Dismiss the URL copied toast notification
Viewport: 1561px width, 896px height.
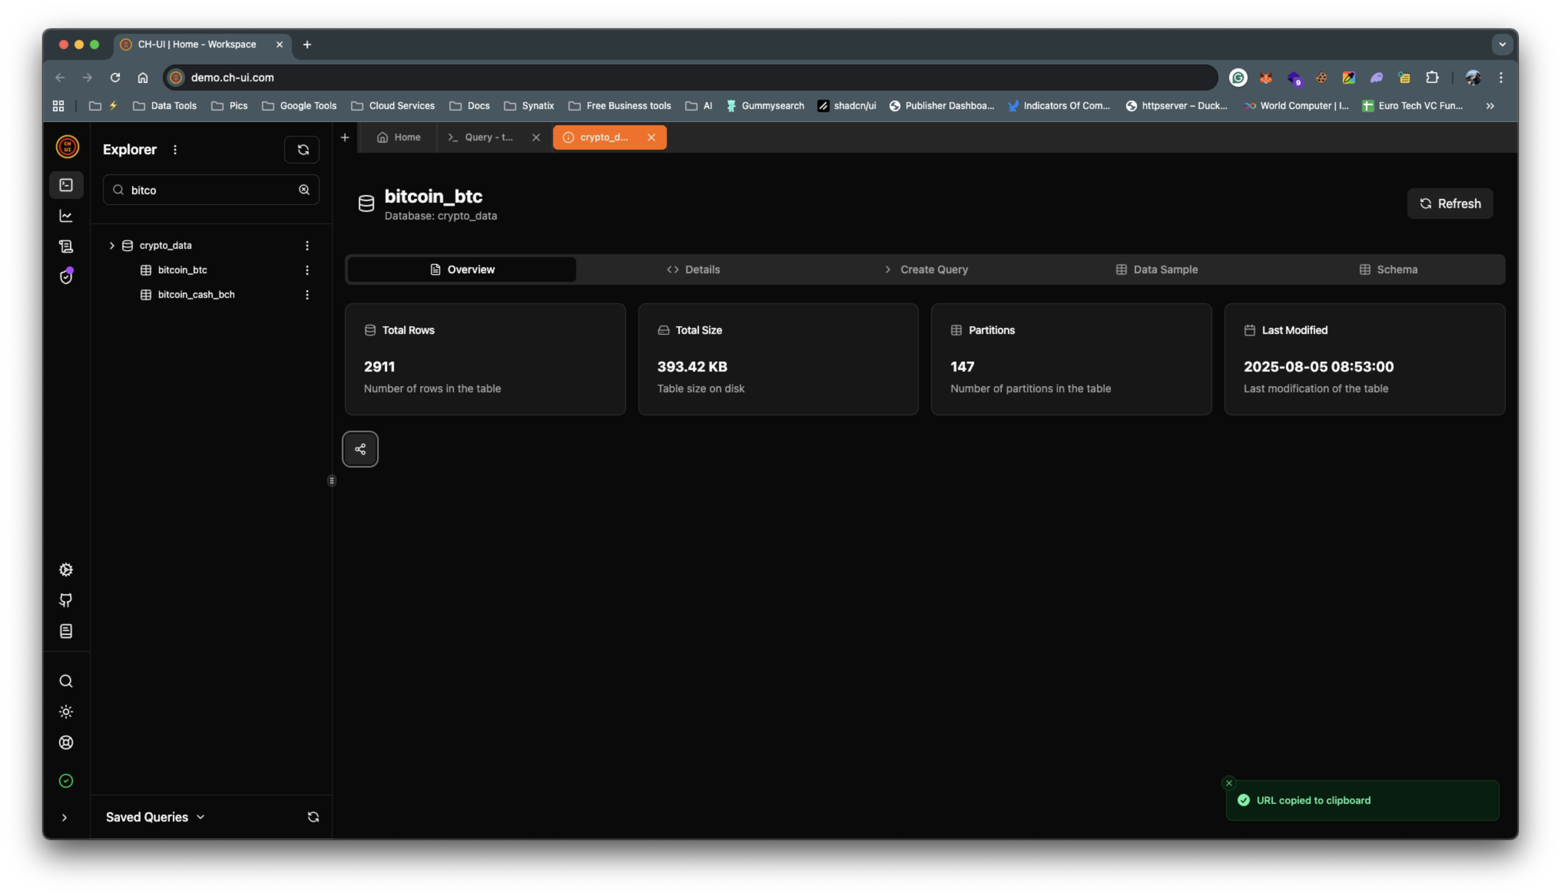click(1229, 784)
